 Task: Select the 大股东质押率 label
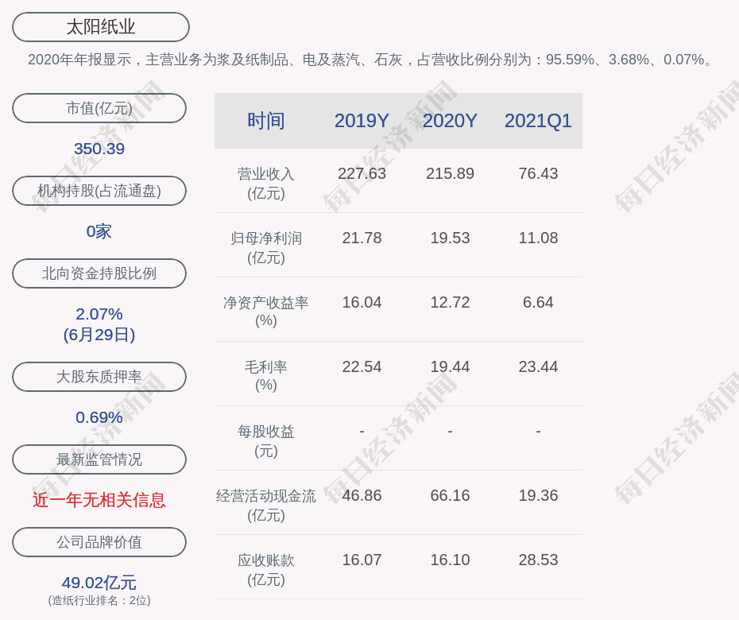[99, 377]
